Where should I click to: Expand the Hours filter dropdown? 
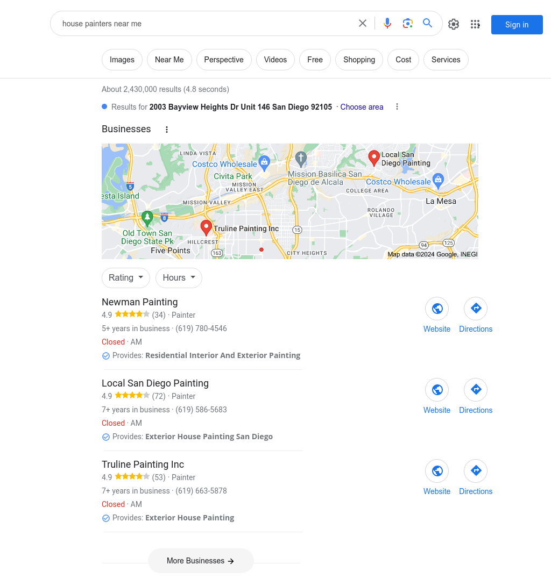[x=179, y=277]
